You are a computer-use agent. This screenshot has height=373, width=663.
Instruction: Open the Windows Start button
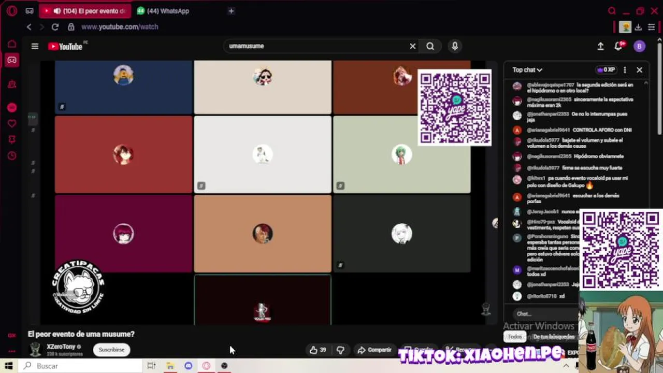9,366
